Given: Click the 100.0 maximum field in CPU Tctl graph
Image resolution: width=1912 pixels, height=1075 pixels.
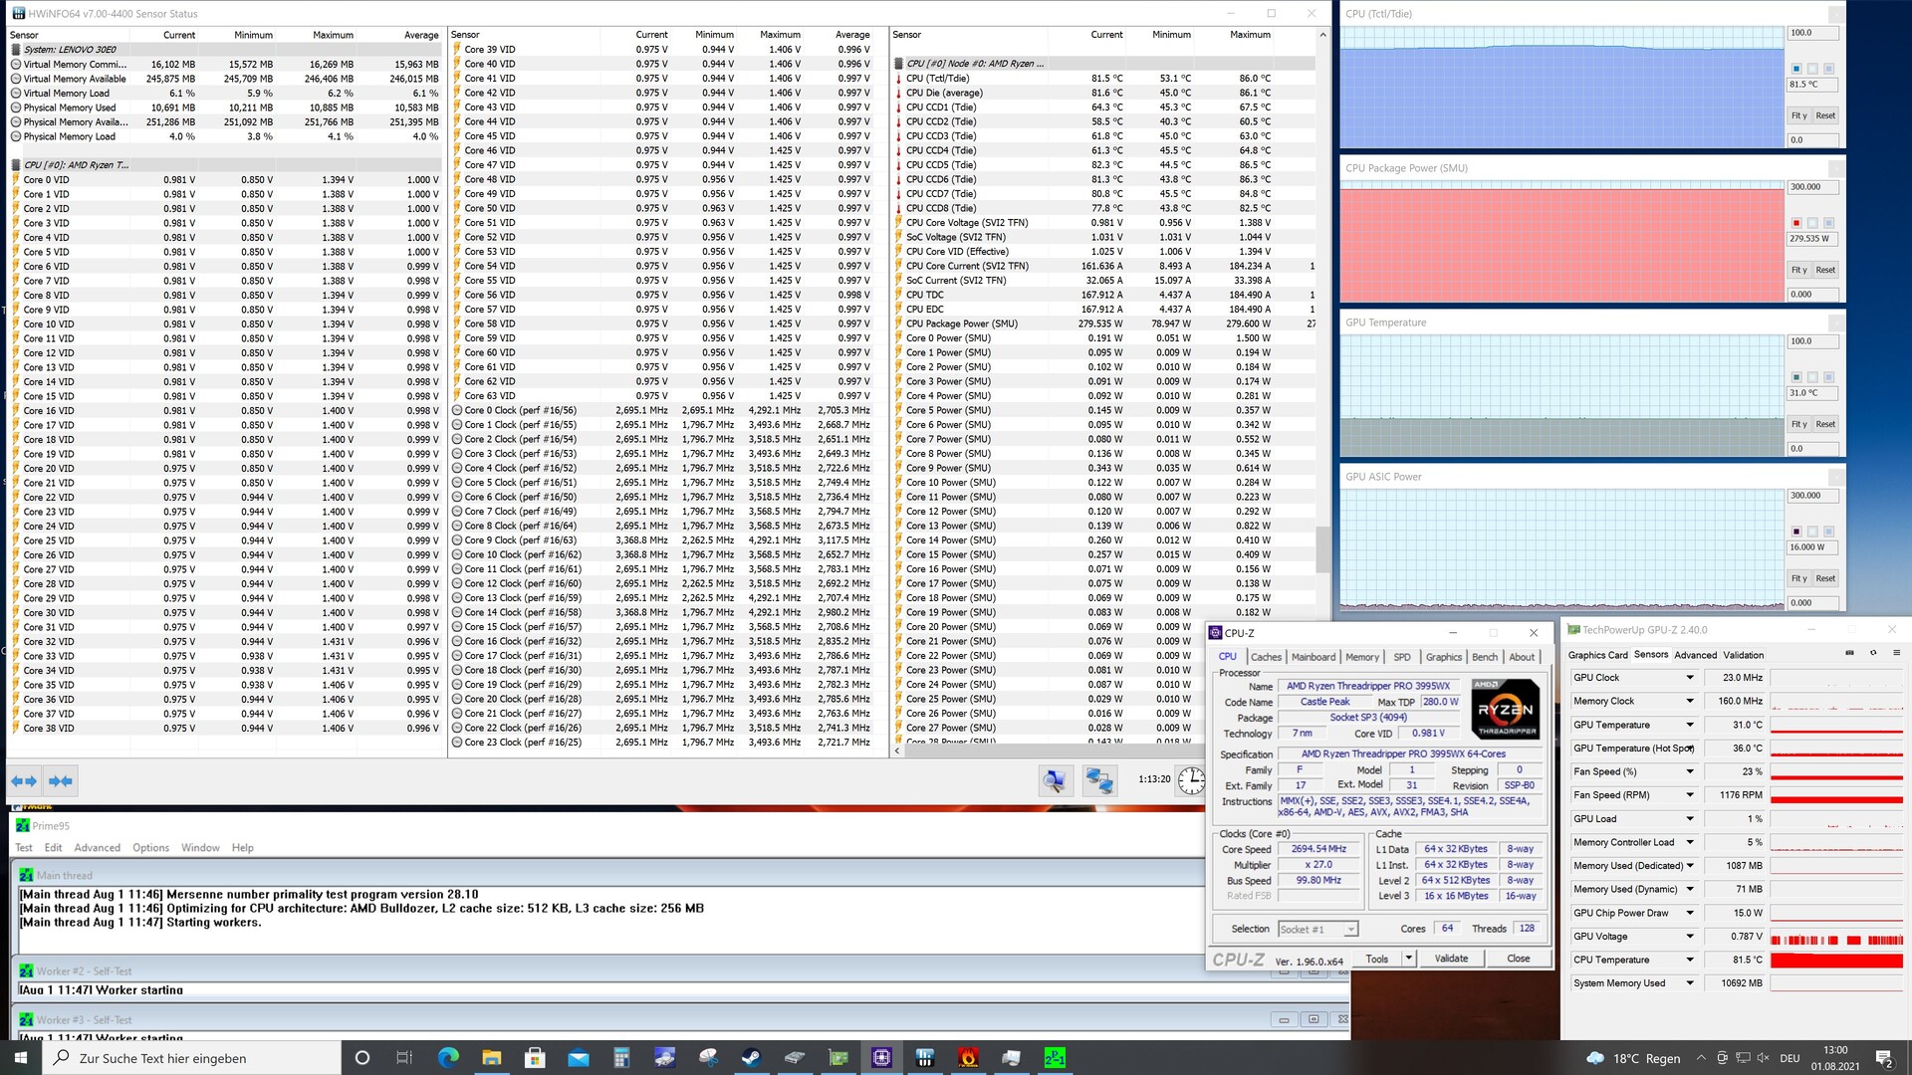Looking at the screenshot, I should coord(1811,33).
